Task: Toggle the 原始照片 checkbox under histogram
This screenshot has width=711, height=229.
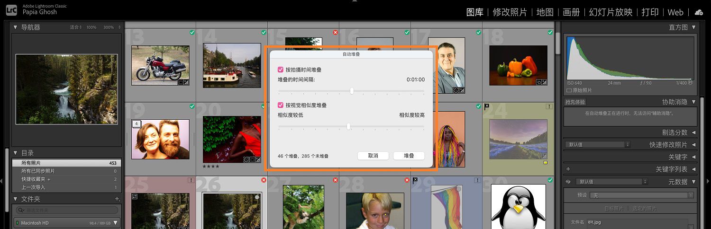Action: pos(569,90)
